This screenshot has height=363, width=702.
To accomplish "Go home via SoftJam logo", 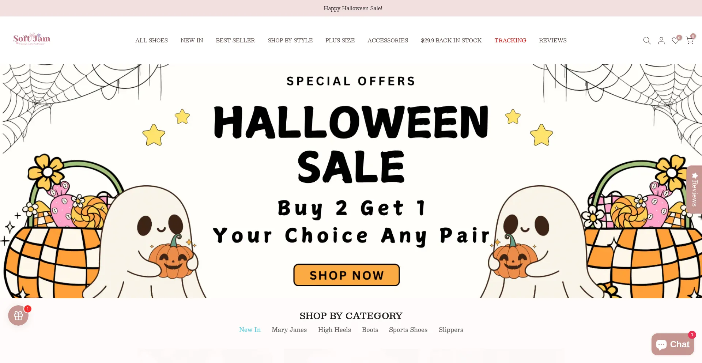I will 32,39.
